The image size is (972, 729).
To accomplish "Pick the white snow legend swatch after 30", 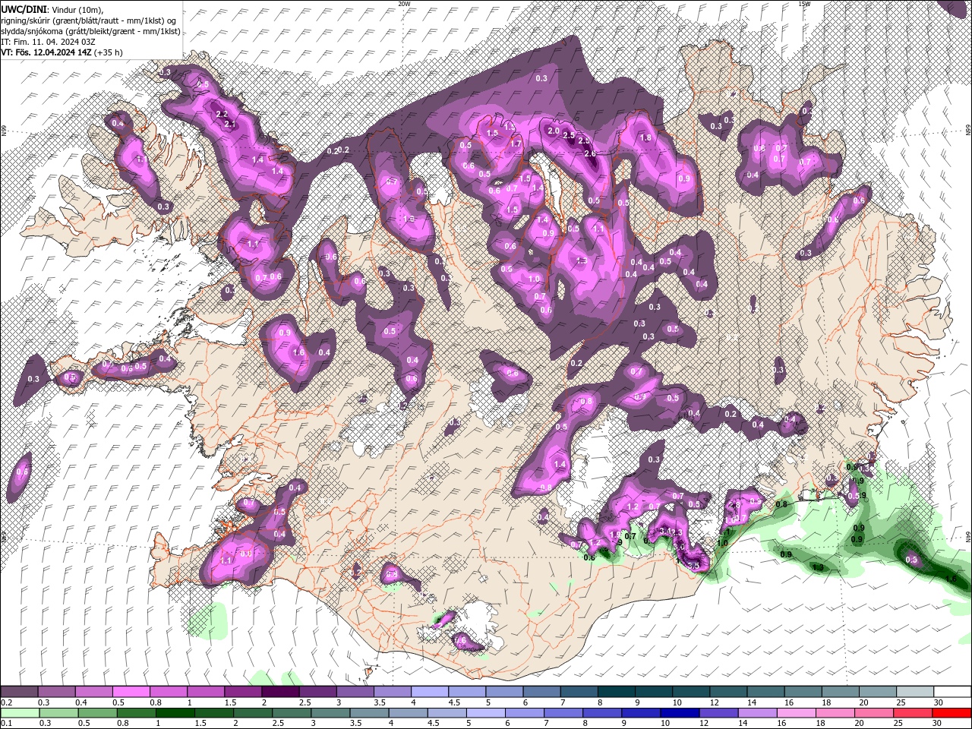I will tap(952, 692).
